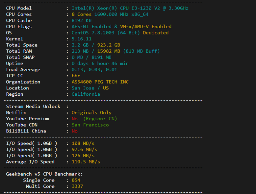The image size is (256, 194).
Task: Select the 'California' region value
Action: [x=86, y=94]
